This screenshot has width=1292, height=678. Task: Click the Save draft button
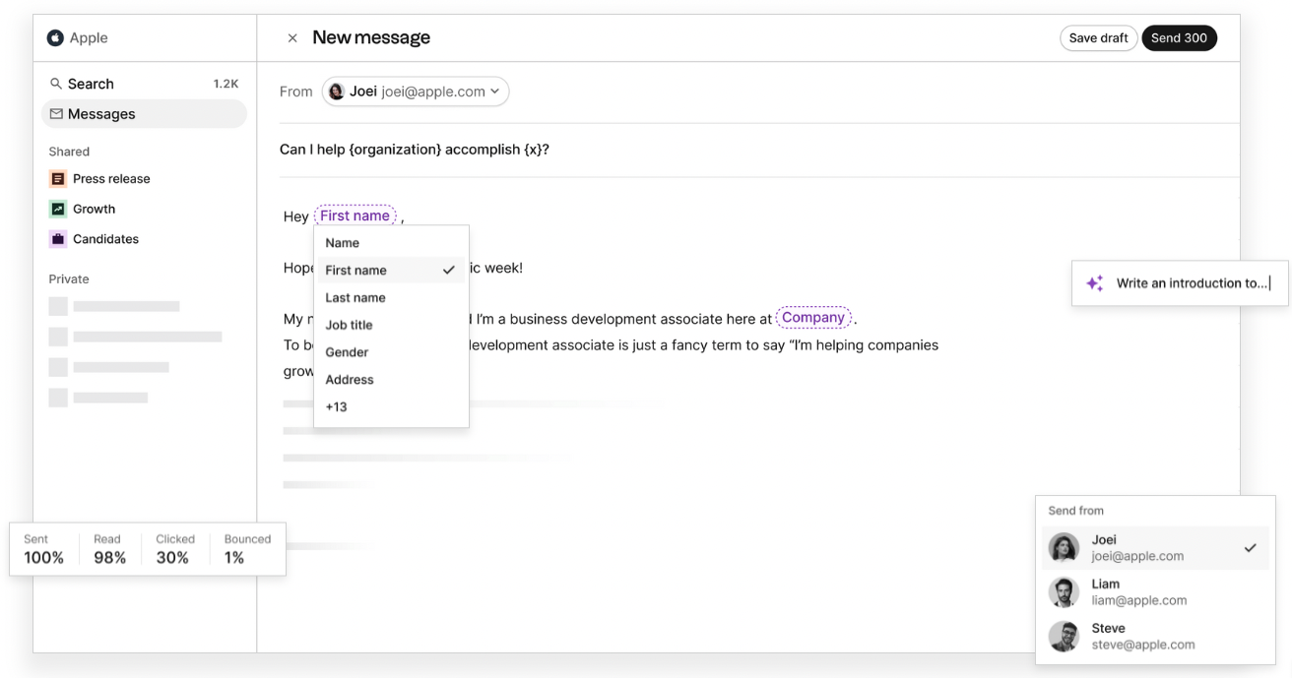(x=1098, y=38)
